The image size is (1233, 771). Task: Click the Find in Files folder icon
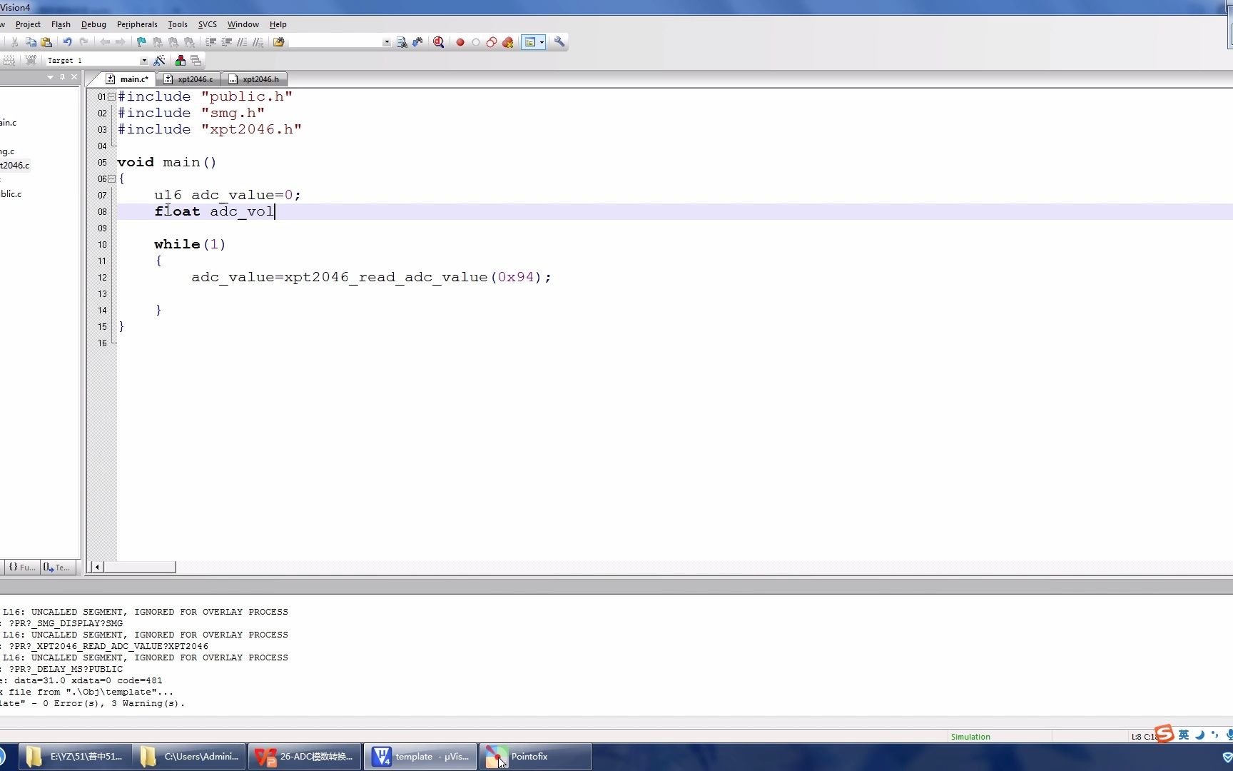[x=279, y=42]
